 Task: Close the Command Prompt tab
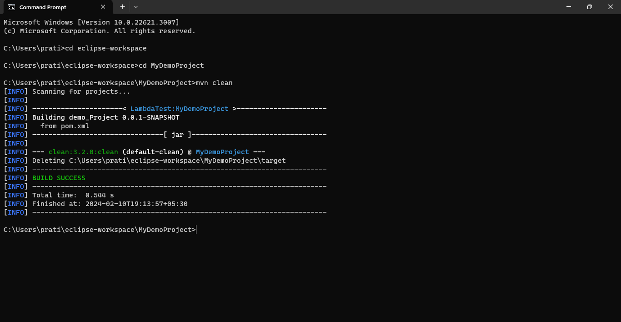pyautogui.click(x=103, y=7)
